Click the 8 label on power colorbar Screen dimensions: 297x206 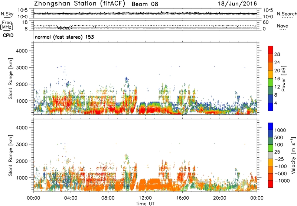click(x=276, y=95)
